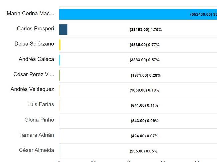Image resolution: width=217 pixels, height=162 pixels.
Task: Select the Delsa Solórzano name label
Action: [x=34, y=44]
